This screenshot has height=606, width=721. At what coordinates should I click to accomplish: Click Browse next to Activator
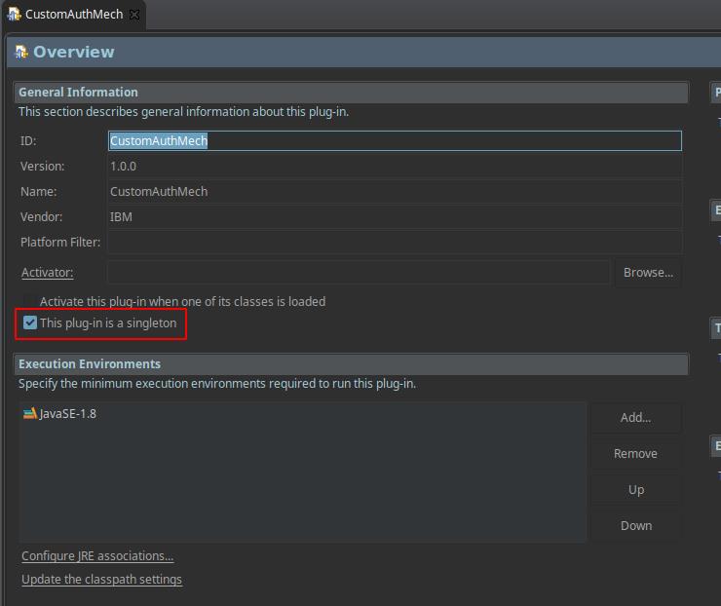(x=648, y=272)
